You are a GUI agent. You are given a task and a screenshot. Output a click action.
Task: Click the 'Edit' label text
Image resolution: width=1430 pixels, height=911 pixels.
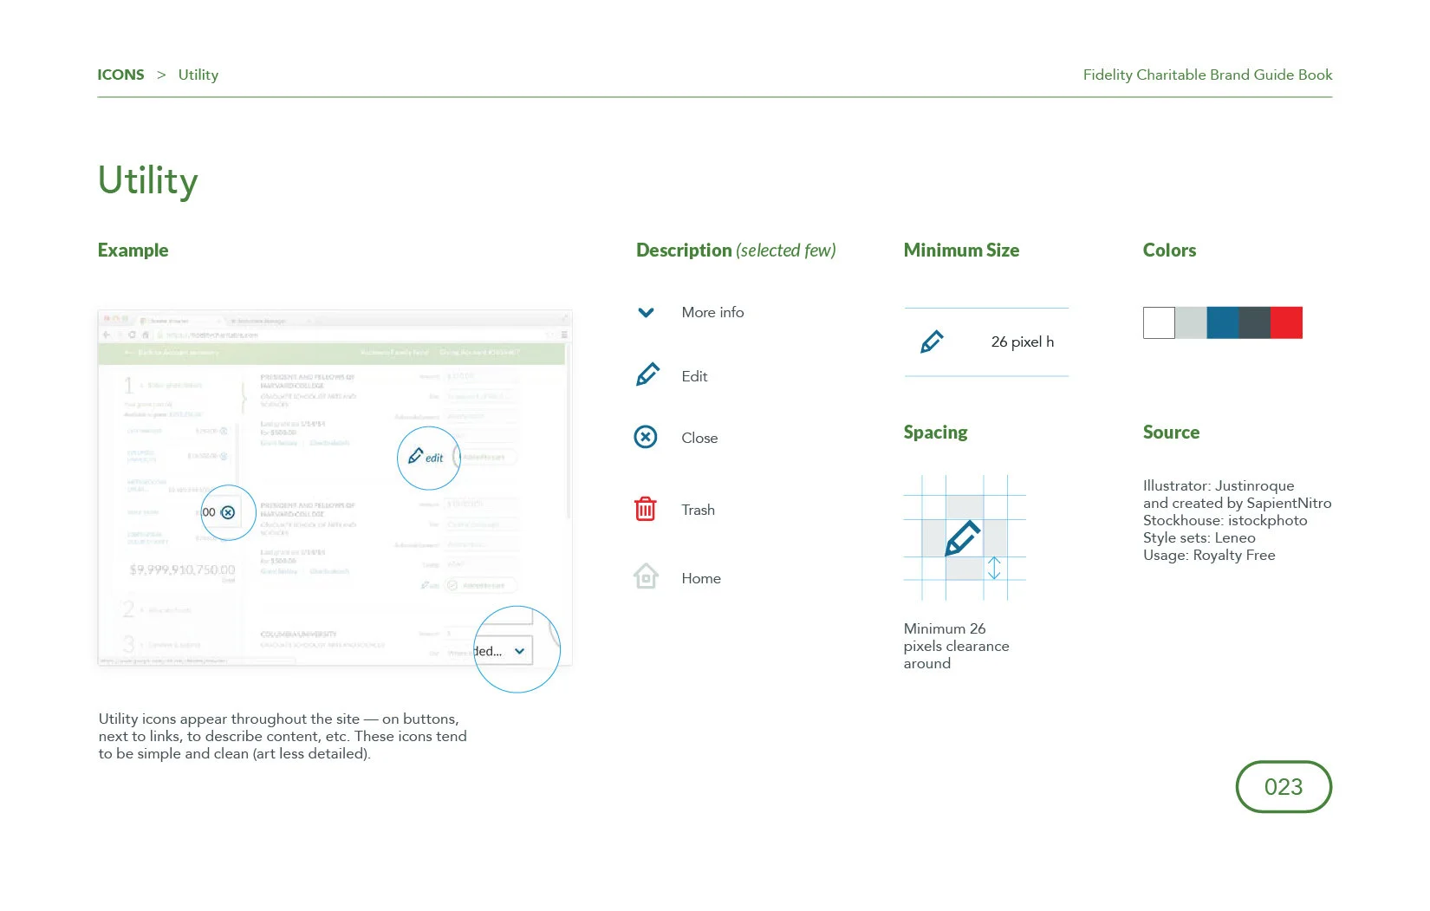694,376
